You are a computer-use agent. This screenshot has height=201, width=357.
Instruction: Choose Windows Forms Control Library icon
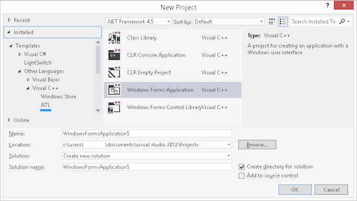(114, 107)
